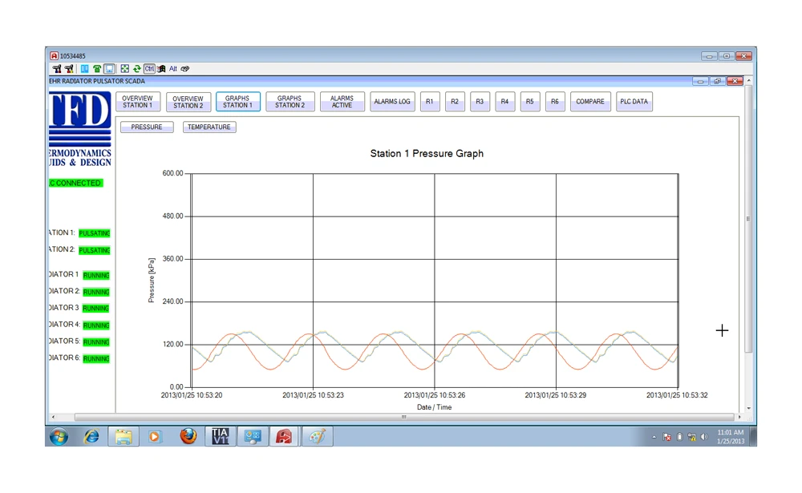Click the scroll down arrow on vertical scrollbar
The width and height of the screenshot is (802, 493).
(749, 408)
